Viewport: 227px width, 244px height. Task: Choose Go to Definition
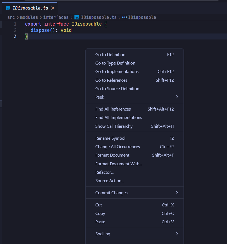click(x=135, y=55)
